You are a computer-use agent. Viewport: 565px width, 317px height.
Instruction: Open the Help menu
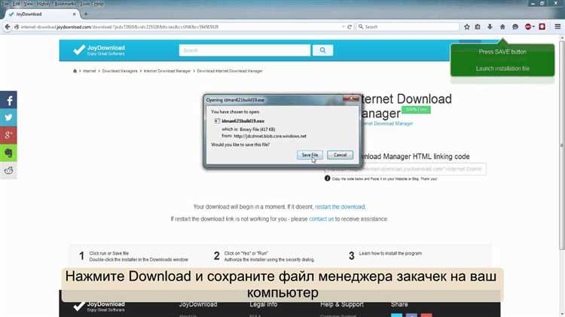click(x=99, y=4)
